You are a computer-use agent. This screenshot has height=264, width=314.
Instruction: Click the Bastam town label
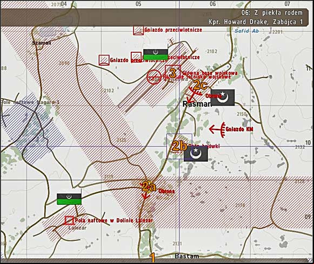pos(187,256)
